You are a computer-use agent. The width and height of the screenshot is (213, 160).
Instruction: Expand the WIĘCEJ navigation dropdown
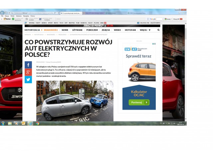145,30
